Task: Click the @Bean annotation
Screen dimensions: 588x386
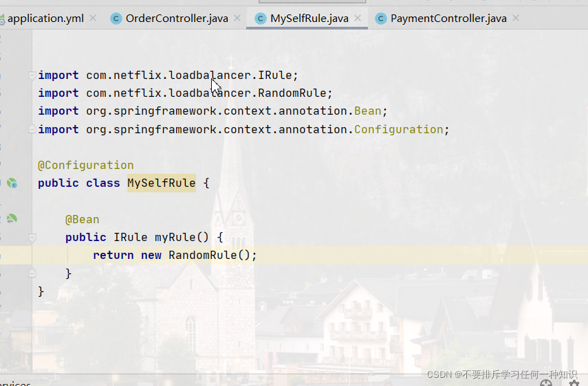Action: coord(83,219)
